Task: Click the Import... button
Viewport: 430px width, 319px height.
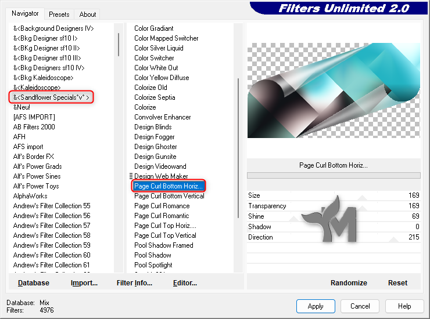Action: point(84,283)
